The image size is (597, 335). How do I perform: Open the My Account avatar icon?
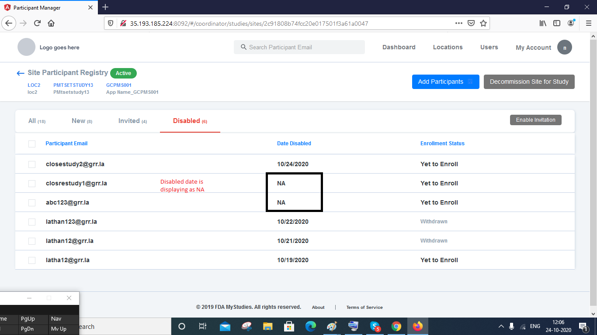(x=565, y=47)
